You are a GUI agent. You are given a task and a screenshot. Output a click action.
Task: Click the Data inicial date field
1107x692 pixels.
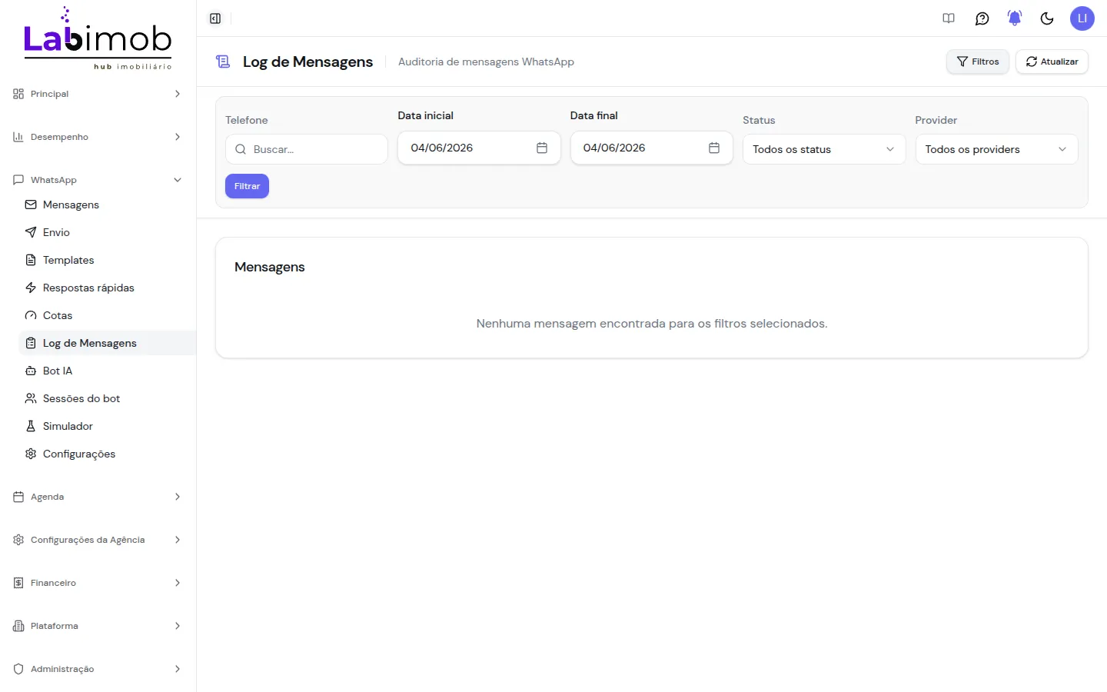pos(479,148)
